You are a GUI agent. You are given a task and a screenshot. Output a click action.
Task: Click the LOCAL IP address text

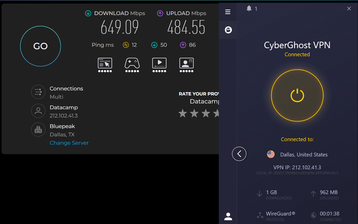(297, 173)
